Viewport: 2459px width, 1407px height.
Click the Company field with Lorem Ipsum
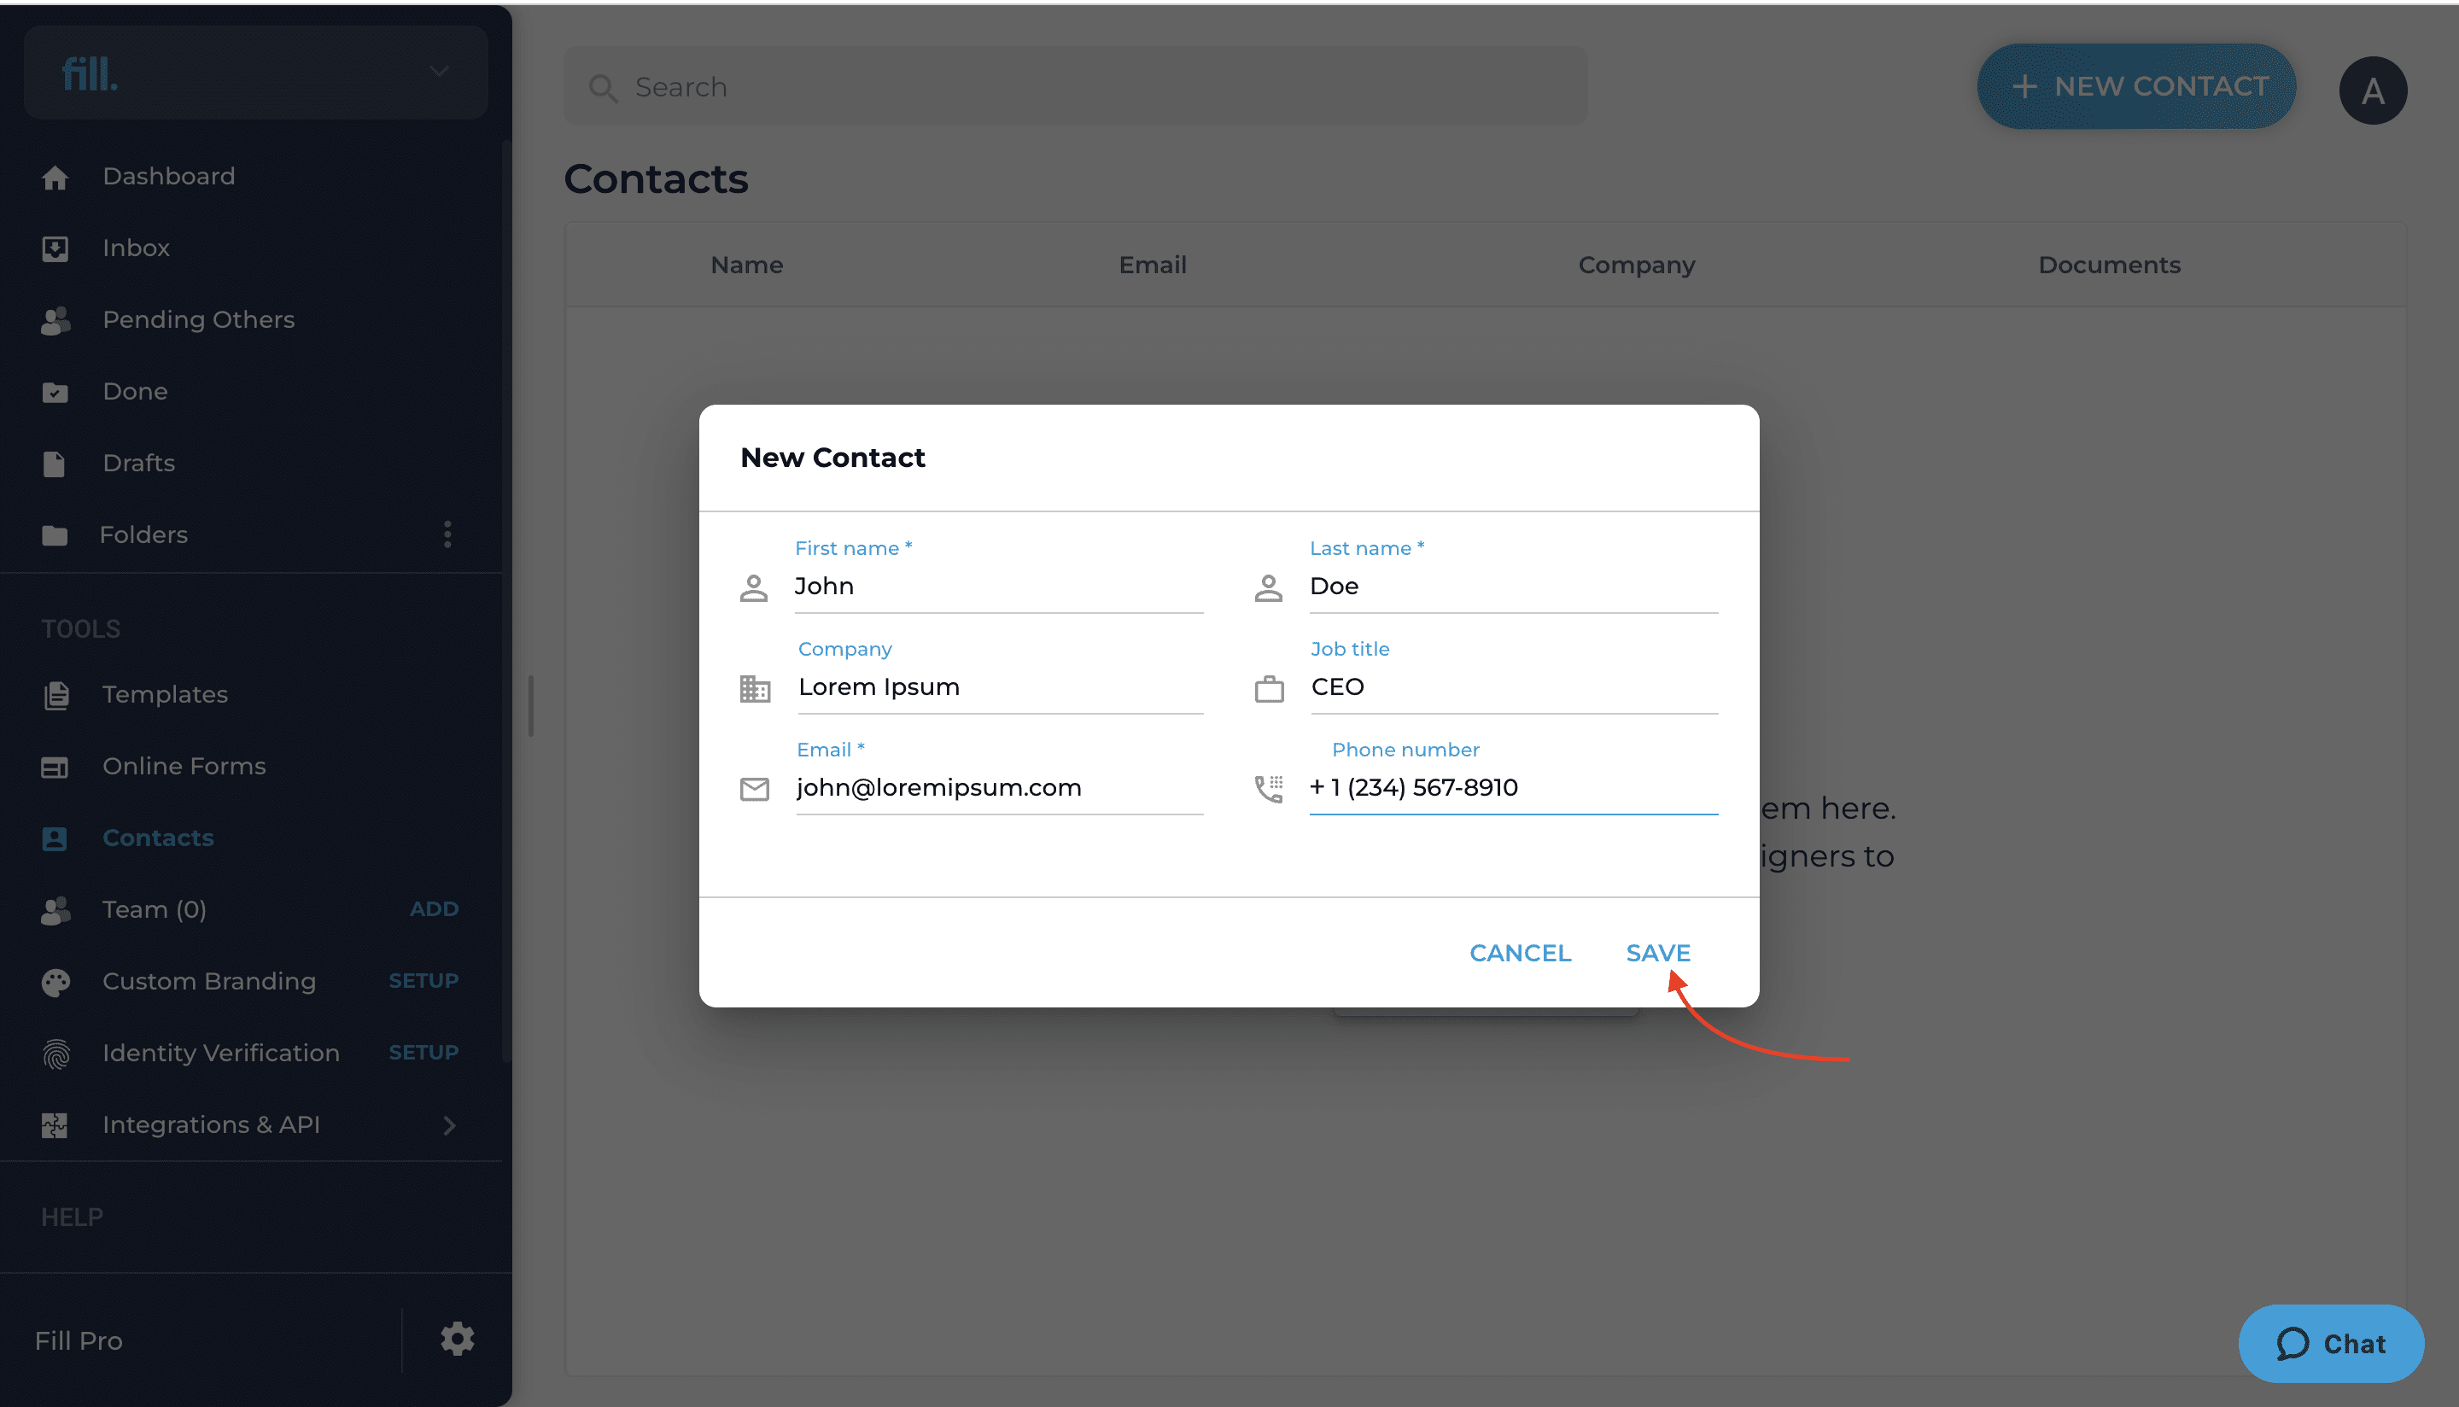pos(1000,687)
